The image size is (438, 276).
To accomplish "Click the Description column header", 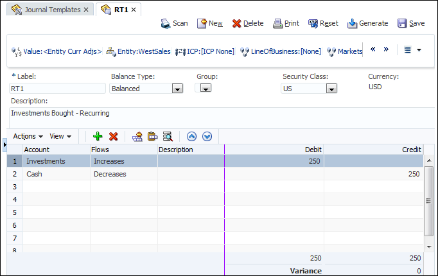I will coord(191,150).
